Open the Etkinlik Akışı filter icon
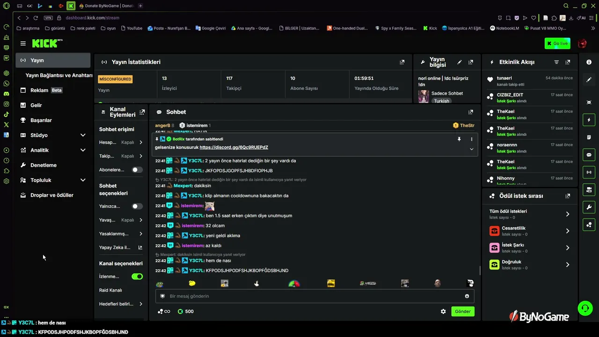 556,62
